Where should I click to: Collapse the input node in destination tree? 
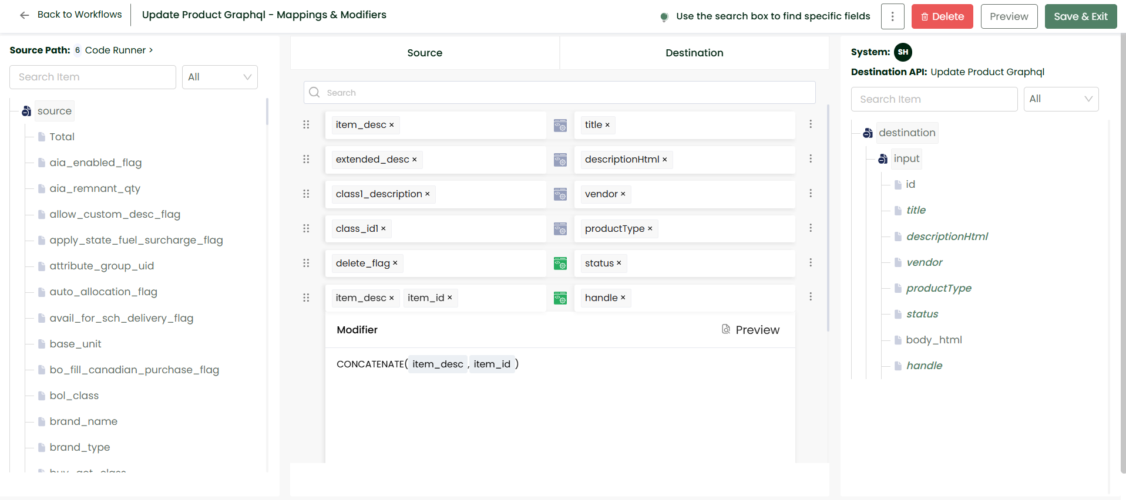[882, 159]
